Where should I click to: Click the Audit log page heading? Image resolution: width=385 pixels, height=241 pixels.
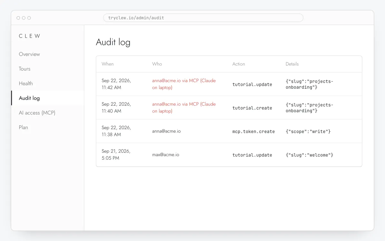coord(113,42)
